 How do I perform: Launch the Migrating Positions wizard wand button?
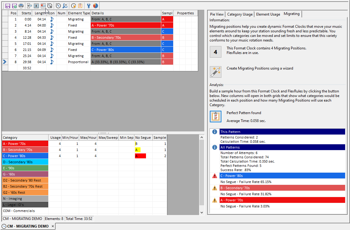pyautogui.click(x=216, y=72)
